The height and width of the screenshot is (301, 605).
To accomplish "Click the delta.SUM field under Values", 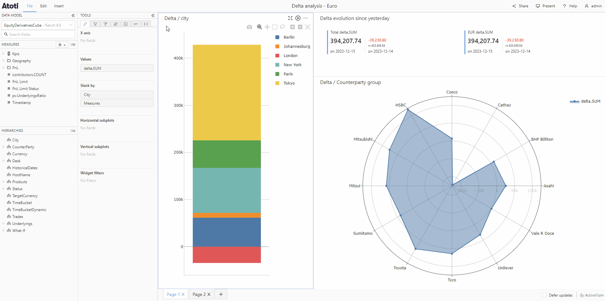I will point(117,68).
